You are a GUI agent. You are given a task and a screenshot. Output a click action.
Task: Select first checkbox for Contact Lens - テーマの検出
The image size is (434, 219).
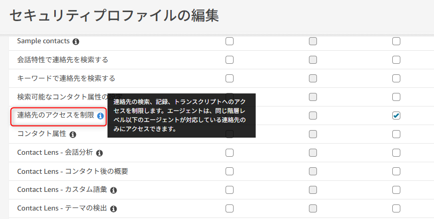pos(230,208)
